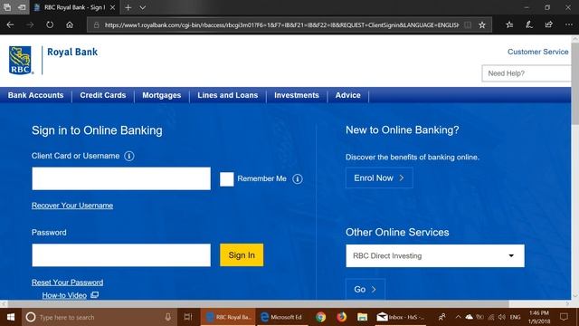This screenshot has height=326, width=579.
Task: Open Task View from taskbar
Action: 188,317
